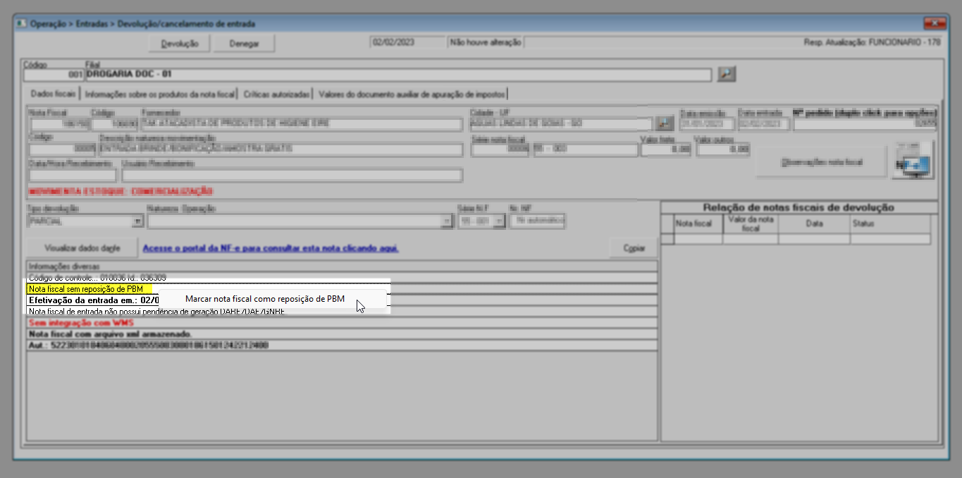This screenshot has width=962, height=478.
Task: Open 'Valores do documento auxiliar de apuração' tab
Action: [x=412, y=94]
